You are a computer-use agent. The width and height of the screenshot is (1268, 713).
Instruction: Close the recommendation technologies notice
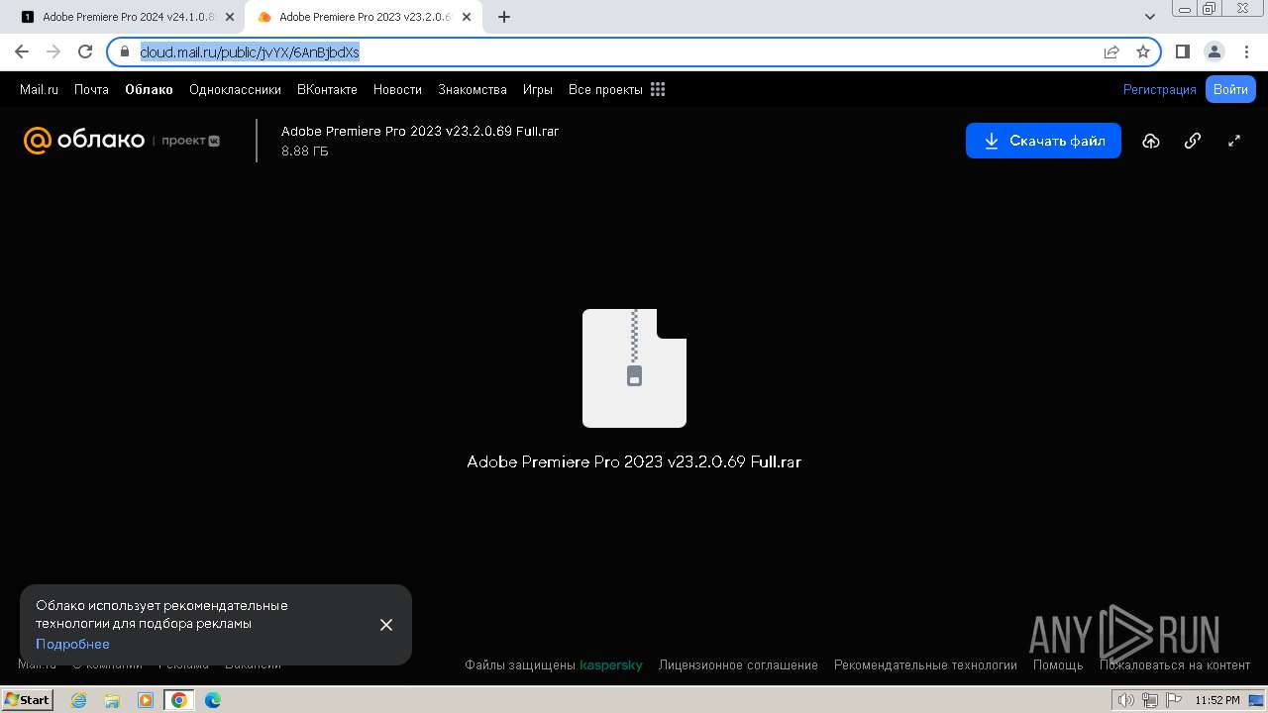386,625
